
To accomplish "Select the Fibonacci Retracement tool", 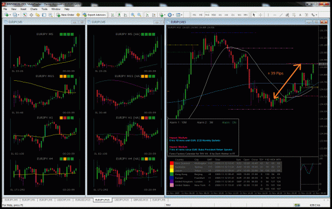I will (x=294, y=15).
